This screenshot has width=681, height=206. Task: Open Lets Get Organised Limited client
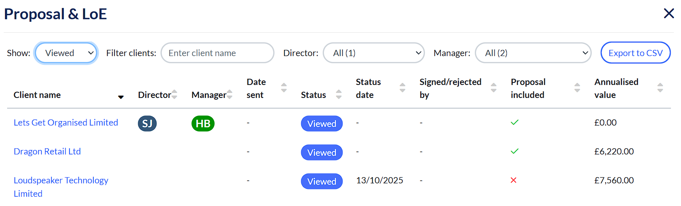(x=66, y=123)
